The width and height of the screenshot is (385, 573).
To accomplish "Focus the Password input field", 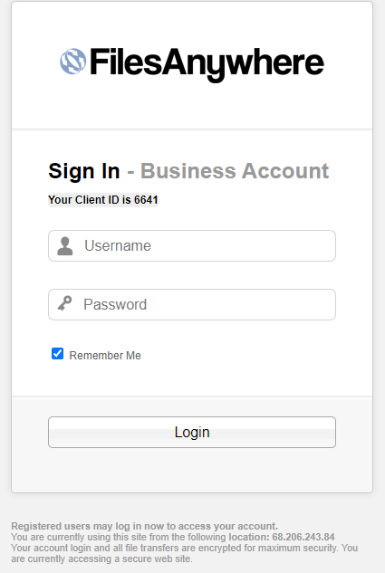I will click(192, 304).
